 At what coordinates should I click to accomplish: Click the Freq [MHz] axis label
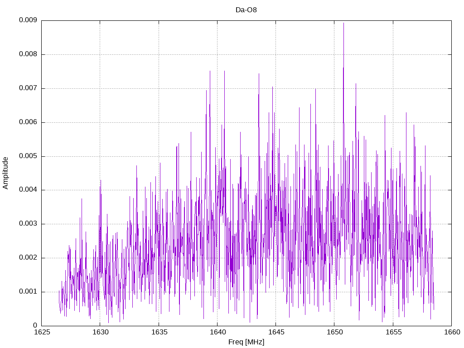(x=246, y=342)
